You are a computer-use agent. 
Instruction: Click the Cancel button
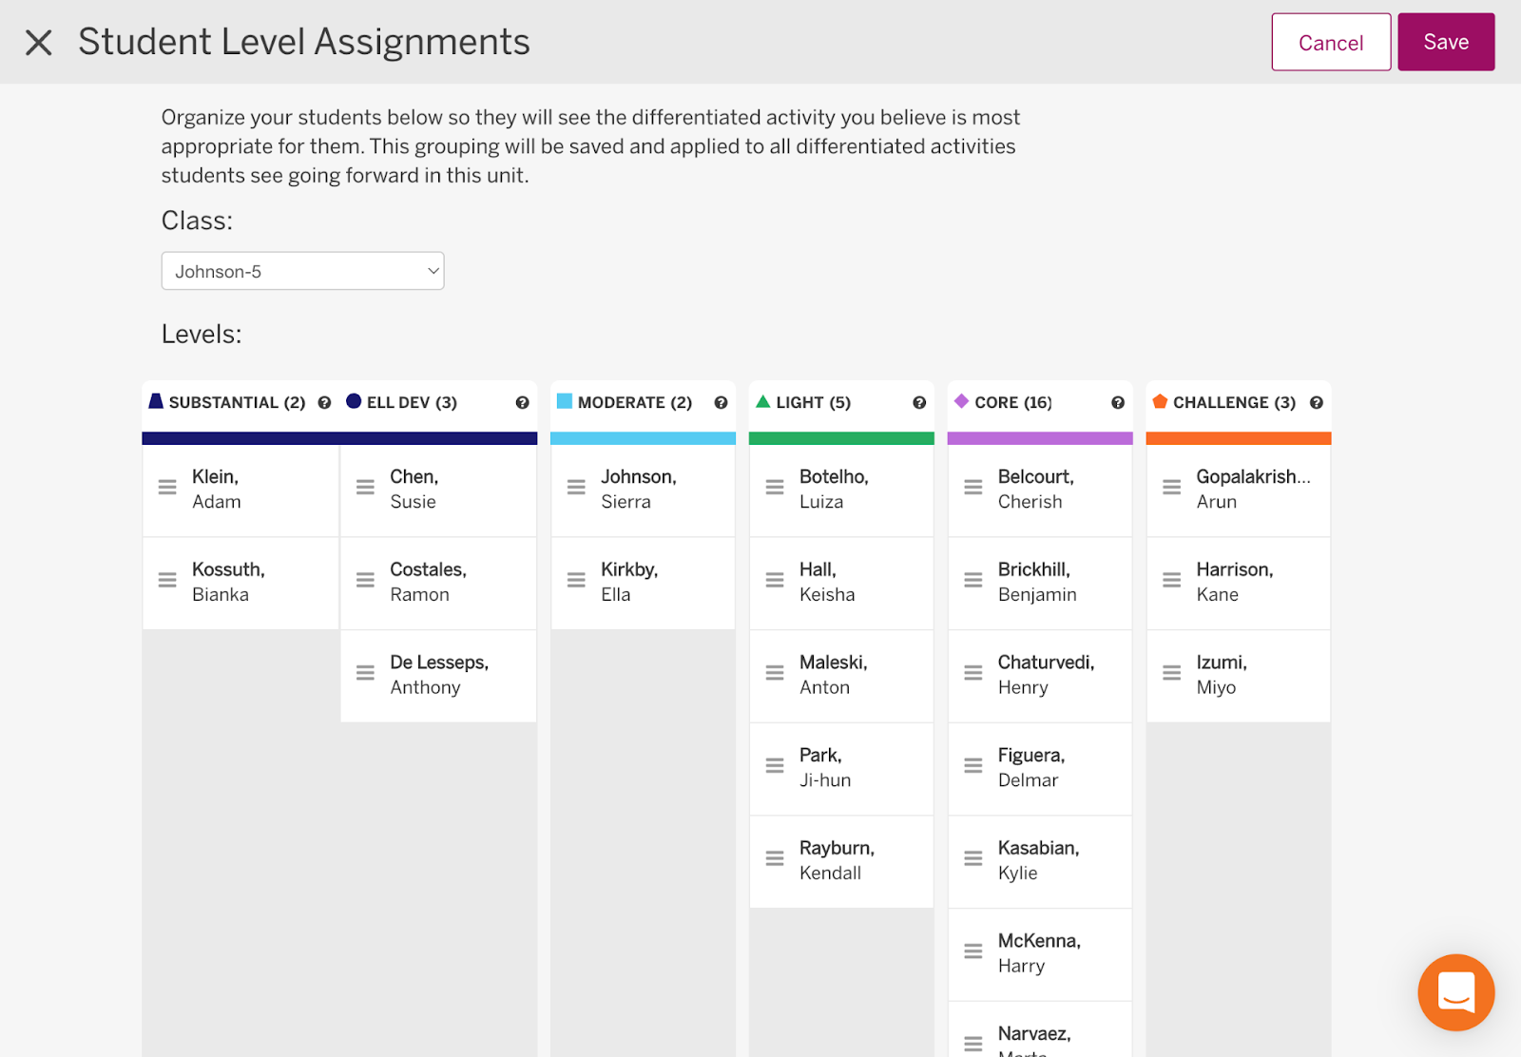coord(1330,42)
